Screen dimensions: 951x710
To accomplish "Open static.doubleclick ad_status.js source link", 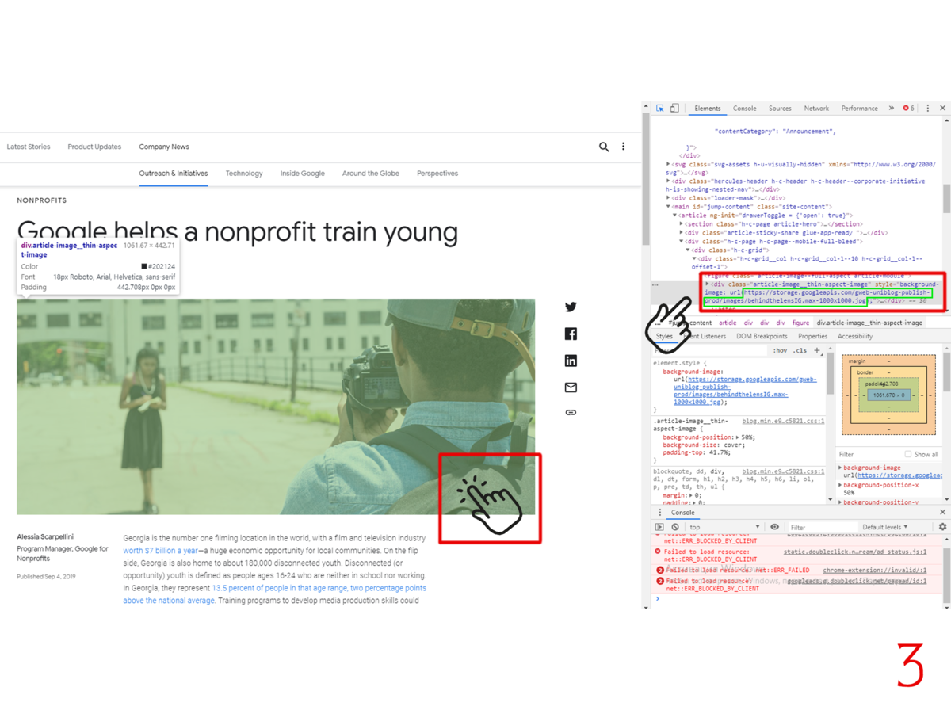I will pos(854,551).
